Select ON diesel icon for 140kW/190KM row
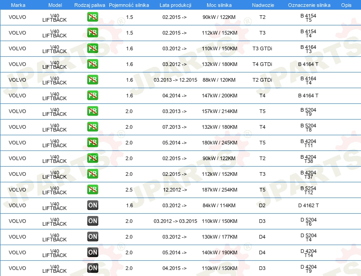The image size is (361, 276). (x=93, y=252)
